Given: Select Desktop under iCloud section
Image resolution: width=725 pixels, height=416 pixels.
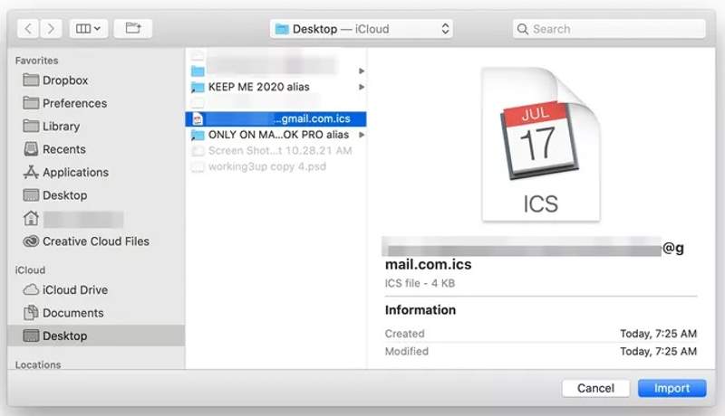Looking at the screenshot, I should [96, 336].
